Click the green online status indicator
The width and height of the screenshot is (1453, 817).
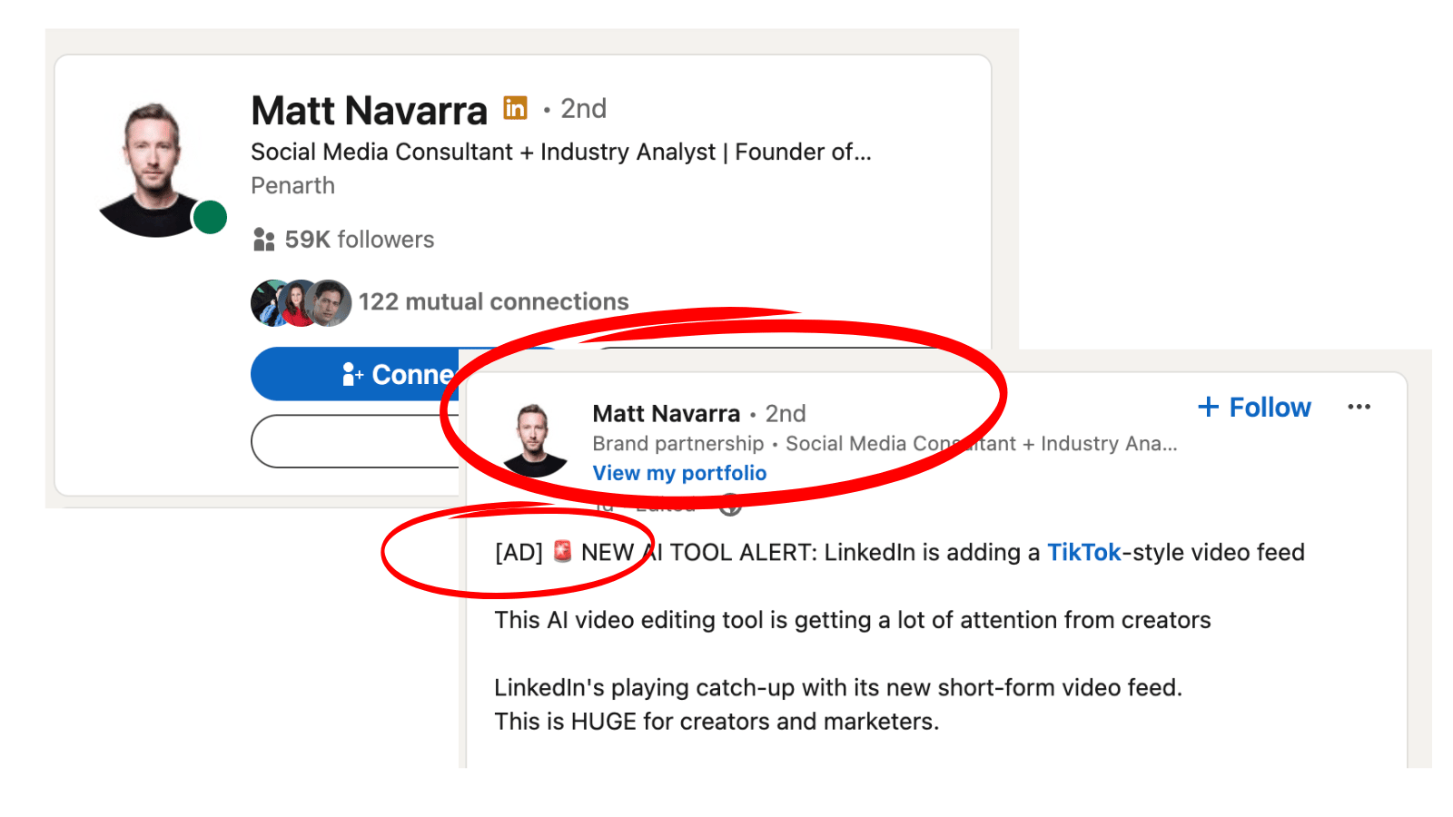[x=210, y=218]
